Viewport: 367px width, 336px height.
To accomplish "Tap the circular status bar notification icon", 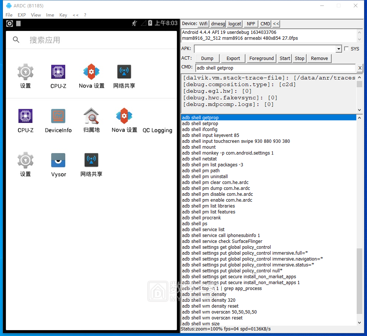I will [x=10, y=24].
